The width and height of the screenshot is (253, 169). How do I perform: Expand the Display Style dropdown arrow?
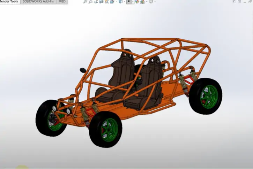[x=125, y=2]
